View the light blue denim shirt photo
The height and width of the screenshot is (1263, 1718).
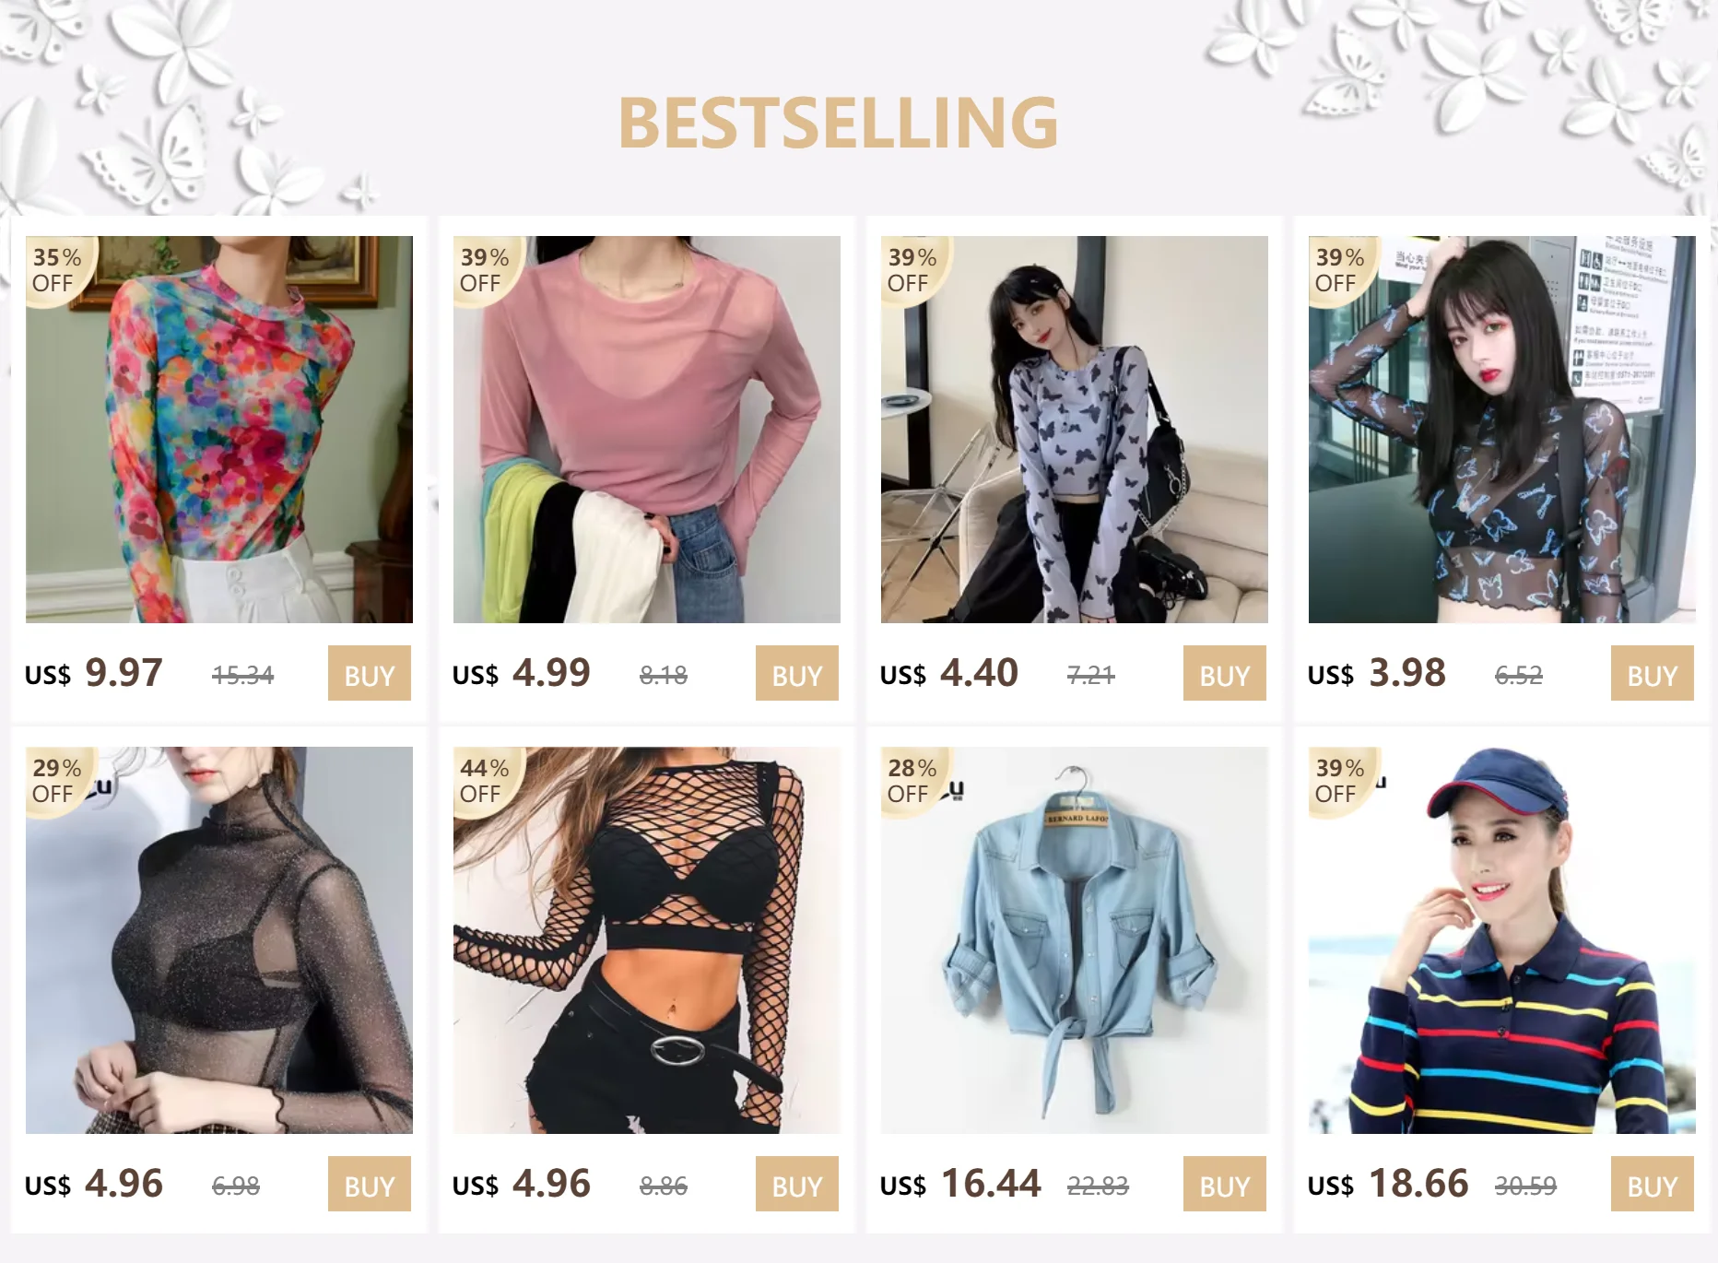pos(1075,940)
